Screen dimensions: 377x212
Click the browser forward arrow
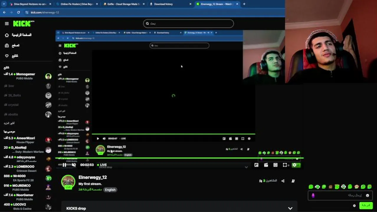(11, 12)
